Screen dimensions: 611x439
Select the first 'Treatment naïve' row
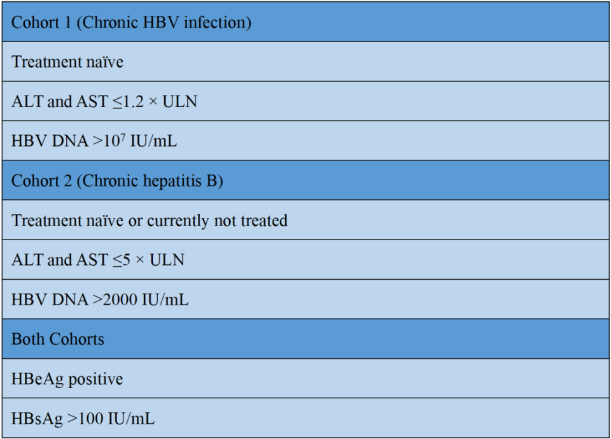pyautogui.click(x=305, y=62)
